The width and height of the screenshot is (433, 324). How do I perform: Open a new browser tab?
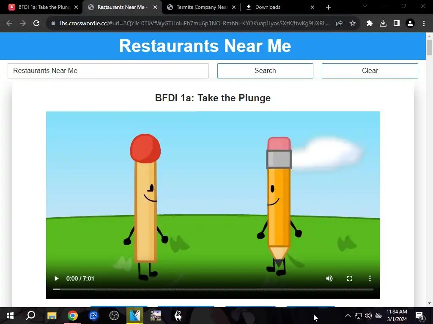[328, 7]
